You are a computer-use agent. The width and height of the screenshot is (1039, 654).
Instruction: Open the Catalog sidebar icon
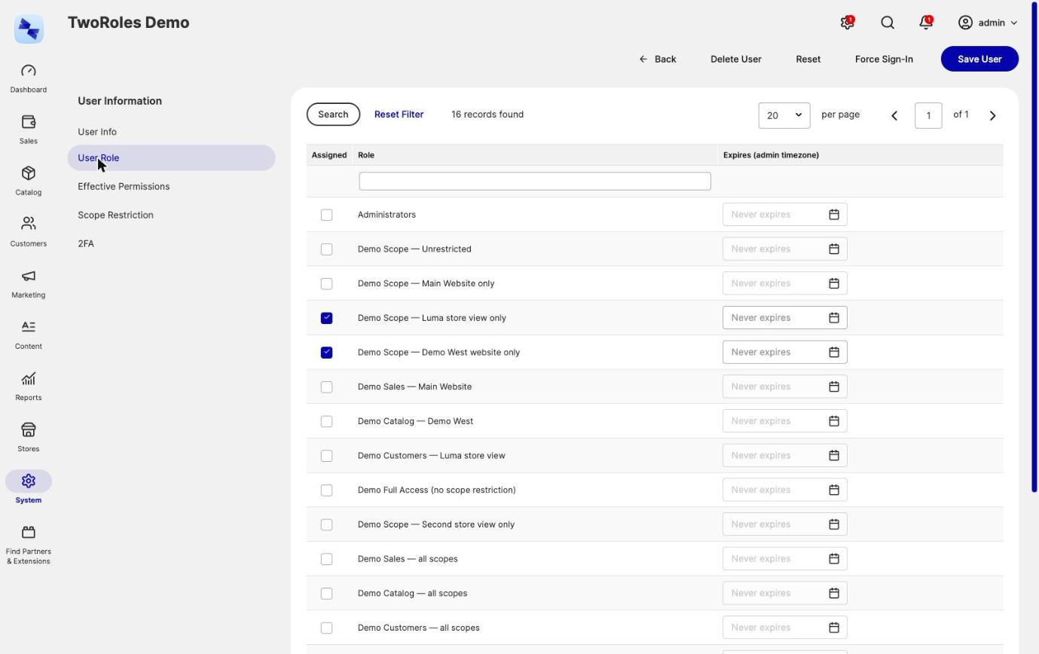coord(29,173)
